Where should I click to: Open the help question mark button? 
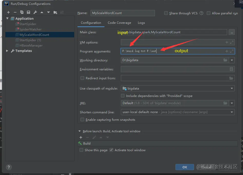[x=9, y=167]
